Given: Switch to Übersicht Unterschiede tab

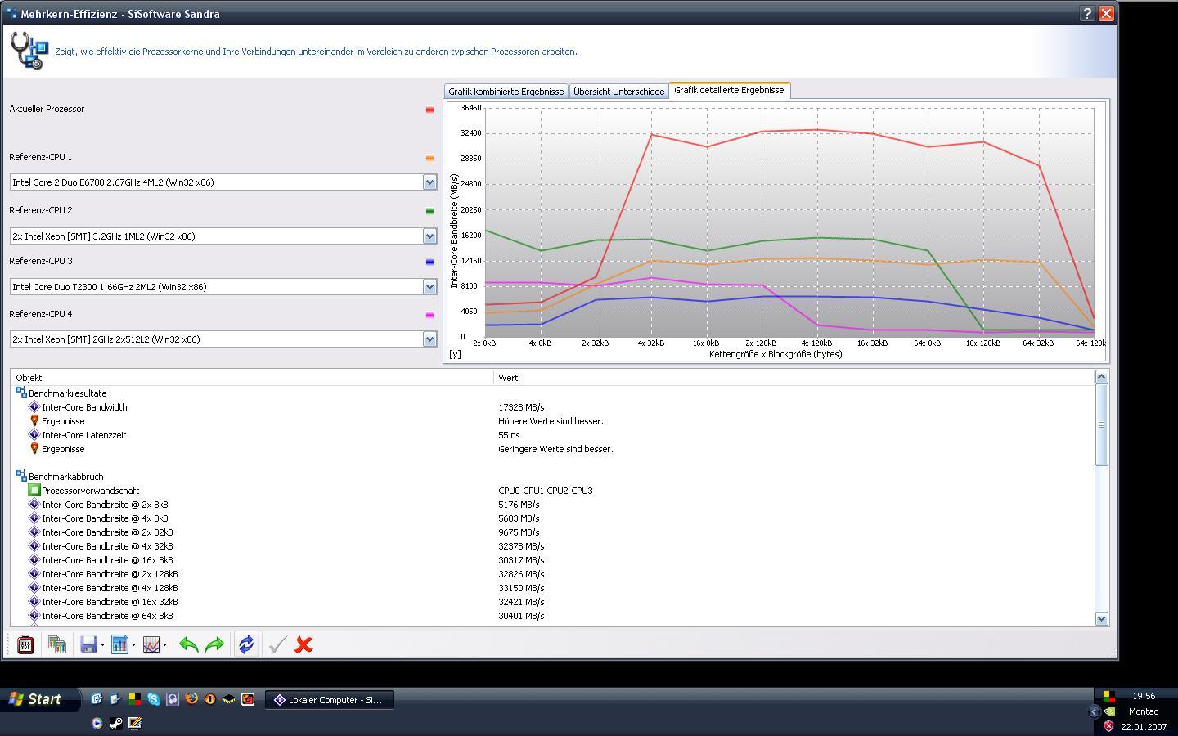Looking at the screenshot, I should 618,92.
